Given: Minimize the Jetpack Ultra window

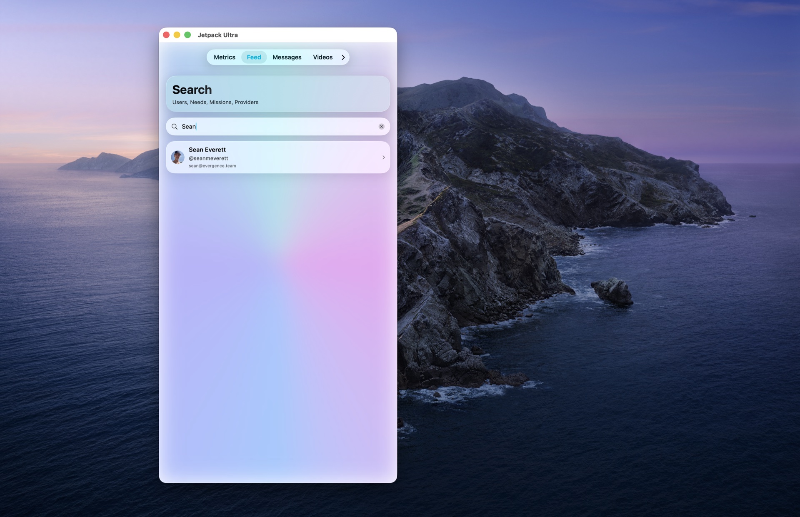Looking at the screenshot, I should 177,35.
